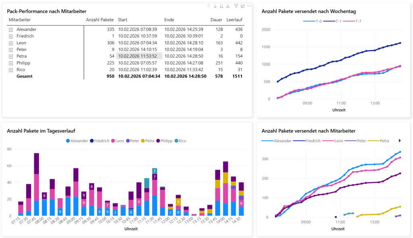This screenshot has height=238, width=413.
Task: Sort by the Leerlauf column header
Action: [x=234, y=19]
